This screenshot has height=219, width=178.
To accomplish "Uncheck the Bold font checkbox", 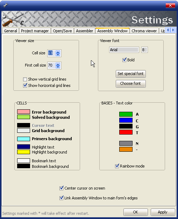I will (x=124, y=60).
